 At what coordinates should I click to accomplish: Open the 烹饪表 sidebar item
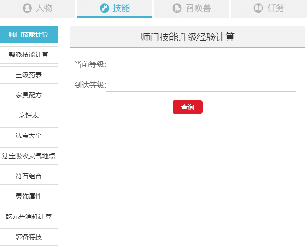[29, 115]
